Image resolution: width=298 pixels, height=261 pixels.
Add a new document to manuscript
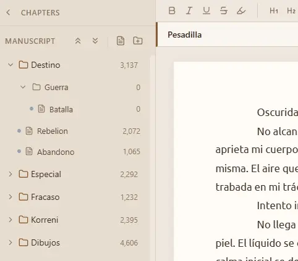tap(121, 41)
